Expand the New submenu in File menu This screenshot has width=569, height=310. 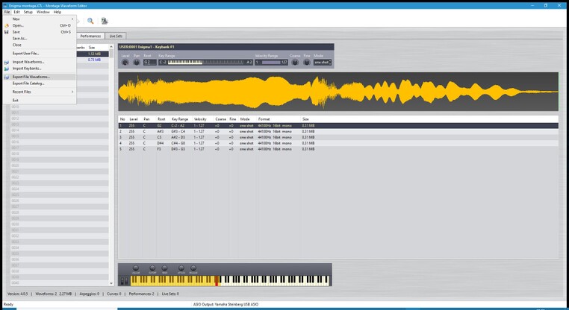click(37, 19)
